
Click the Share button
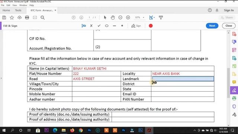point(227,17)
